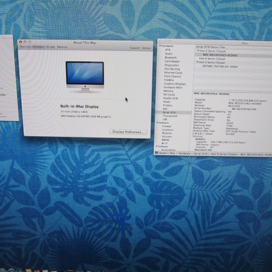
Task: Select Firewall under Network
Action: 167,126
